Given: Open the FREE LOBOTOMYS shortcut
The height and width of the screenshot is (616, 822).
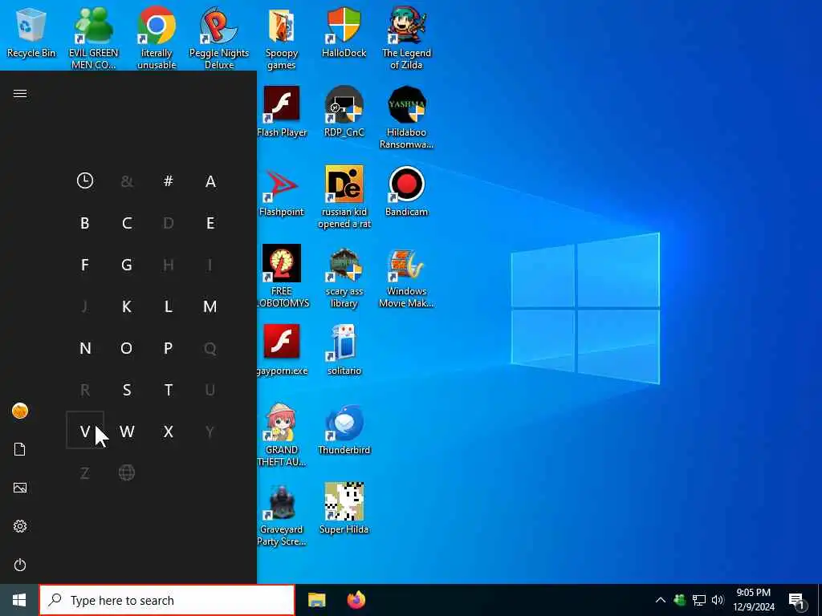Looking at the screenshot, I should coord(283,276).
